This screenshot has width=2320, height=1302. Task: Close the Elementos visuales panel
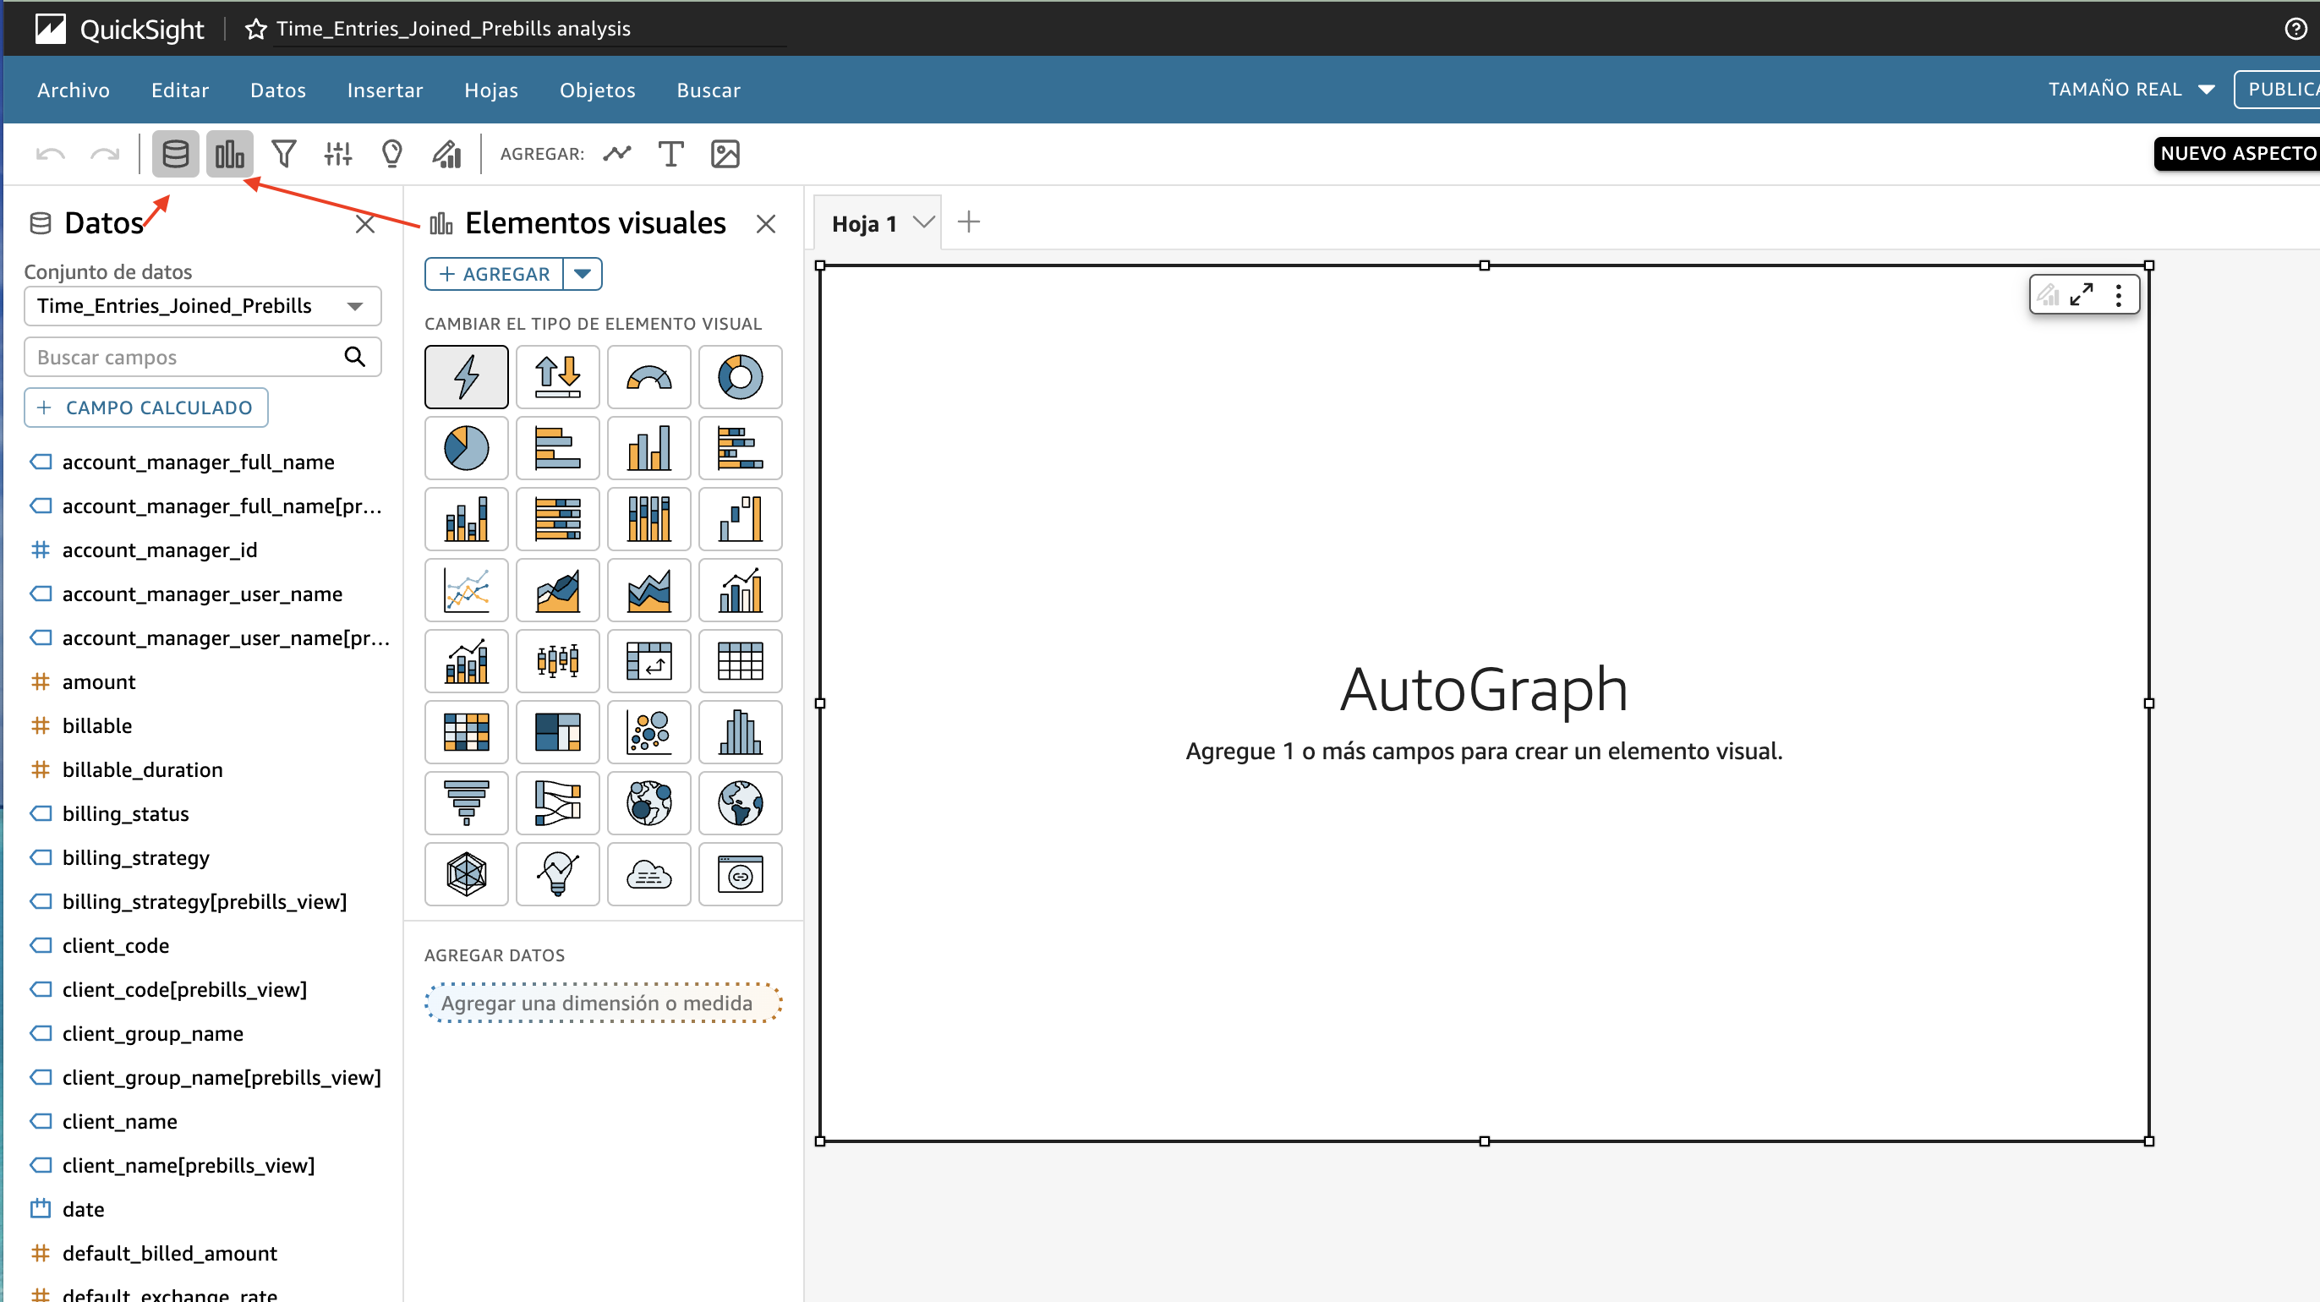[x=765, y=223]
